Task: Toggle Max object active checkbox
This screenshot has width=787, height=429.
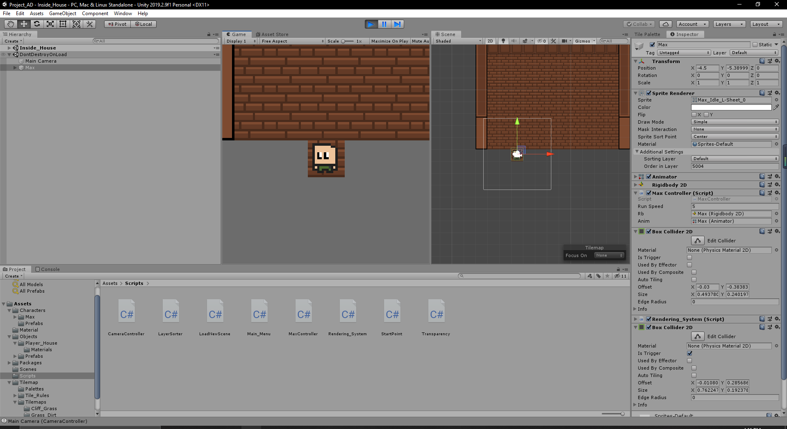Action: click(652, 45)
